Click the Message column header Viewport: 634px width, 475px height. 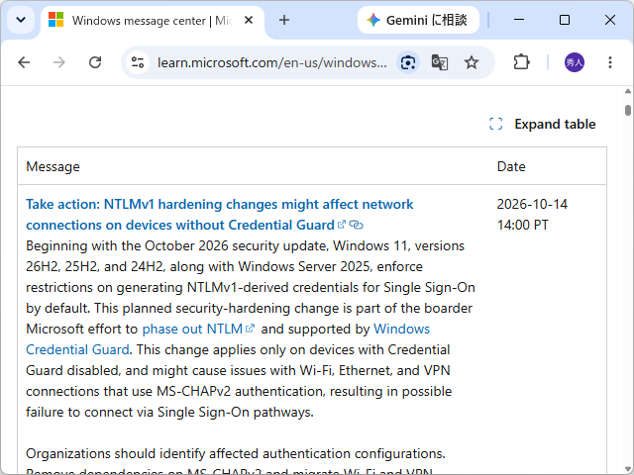(53, 166)
